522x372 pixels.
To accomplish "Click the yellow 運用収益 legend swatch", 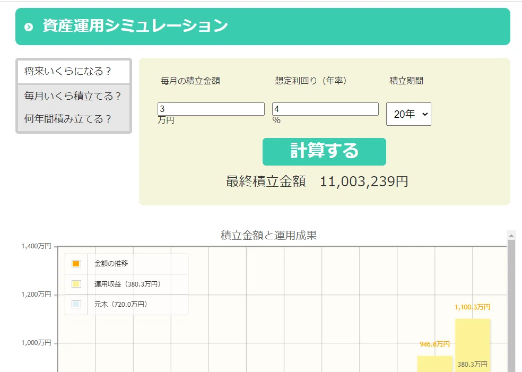I will click(x=76, y=284).
